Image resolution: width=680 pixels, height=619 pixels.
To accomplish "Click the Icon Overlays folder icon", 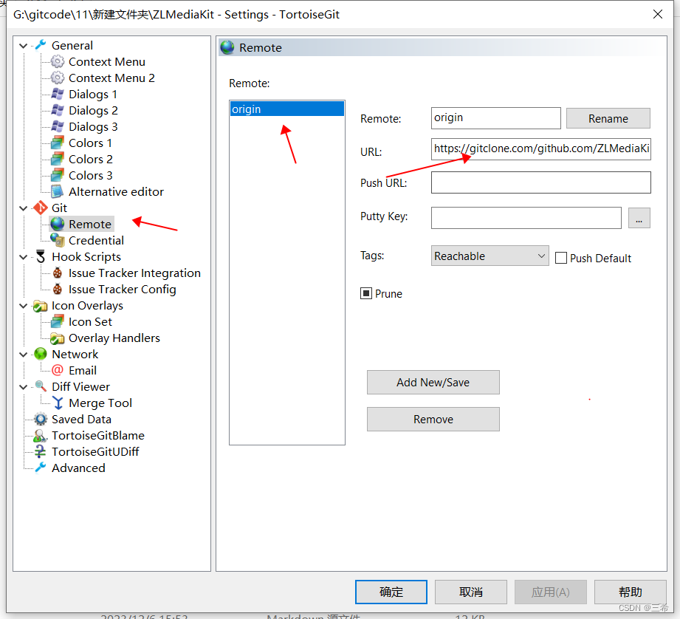I will pos(41,306).
